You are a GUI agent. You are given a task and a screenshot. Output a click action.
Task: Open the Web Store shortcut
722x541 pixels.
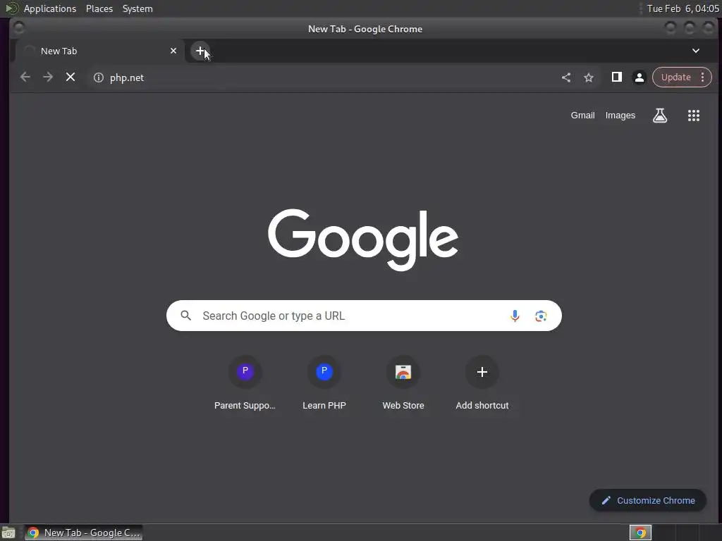(403, 383)
